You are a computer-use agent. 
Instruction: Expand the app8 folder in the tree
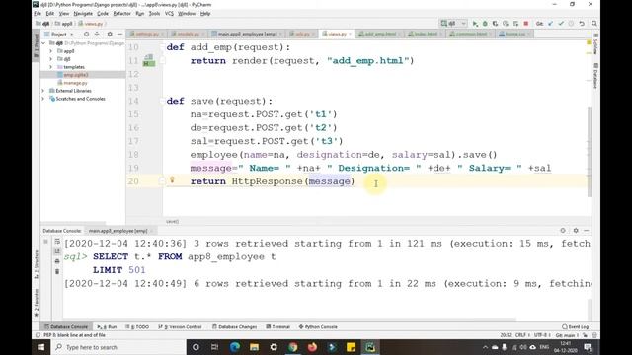coord(51,51)
